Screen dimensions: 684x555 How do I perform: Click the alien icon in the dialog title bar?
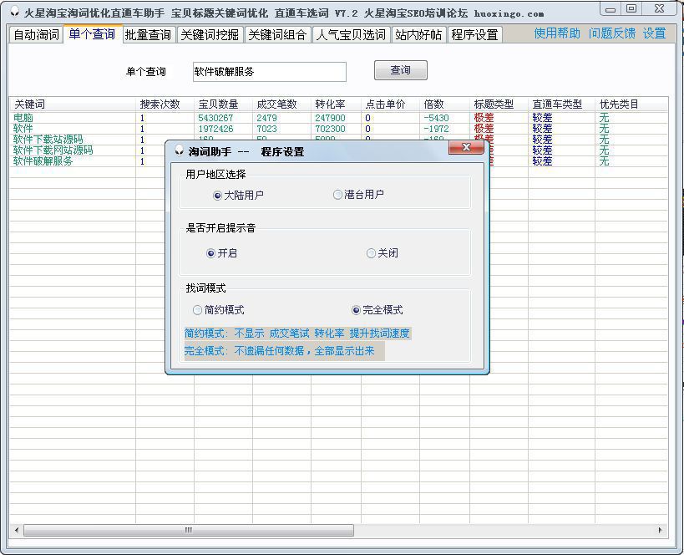click(x=179, y=150)
